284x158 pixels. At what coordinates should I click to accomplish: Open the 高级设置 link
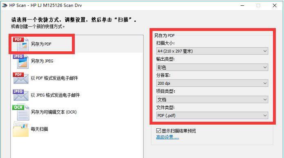(168, 137)
